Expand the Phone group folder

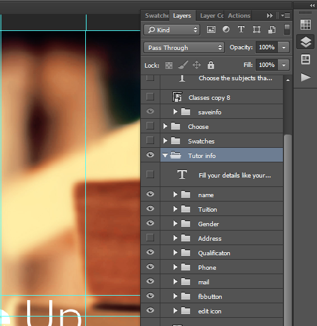(x=175, y=267)
